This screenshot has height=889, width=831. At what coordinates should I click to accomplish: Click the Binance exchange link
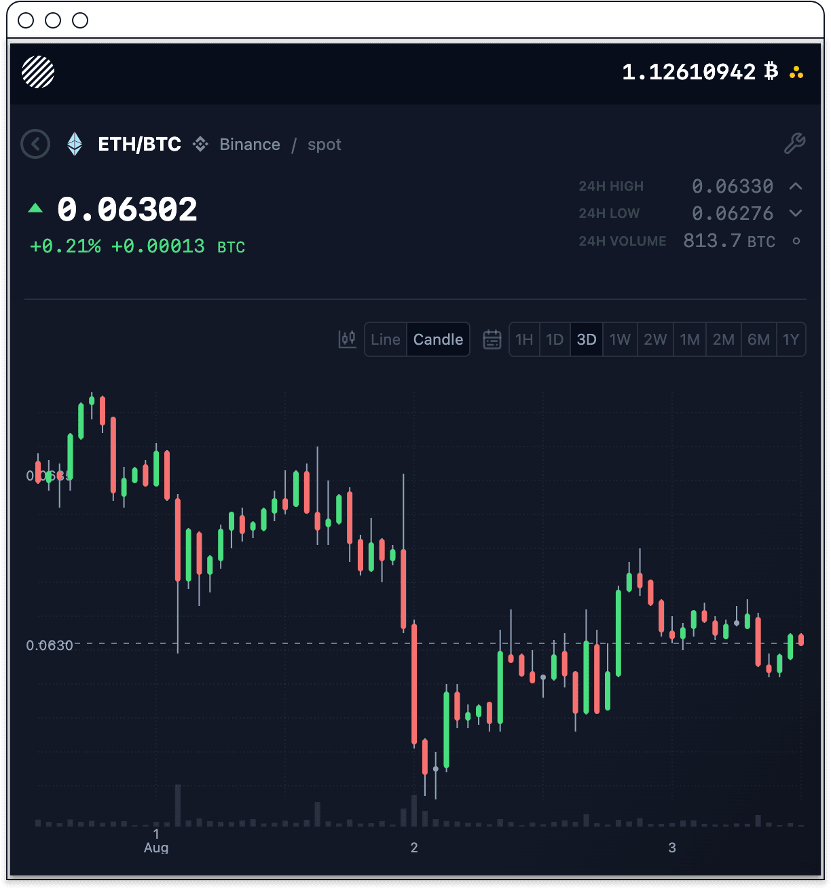tap(249, 145)
